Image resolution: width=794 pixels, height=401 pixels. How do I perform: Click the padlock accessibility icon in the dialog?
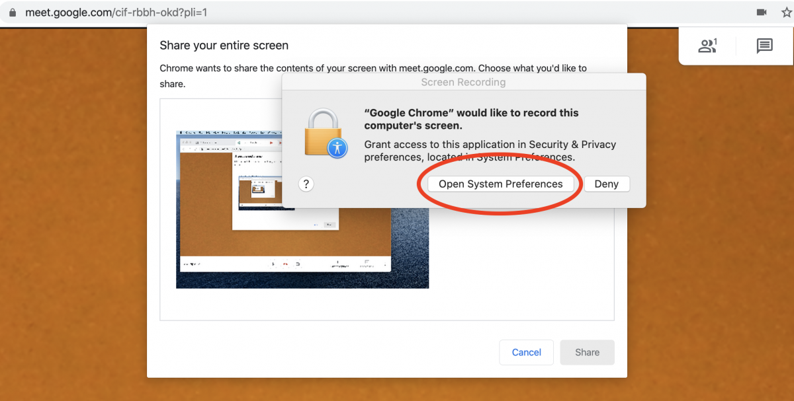point(326,133)
